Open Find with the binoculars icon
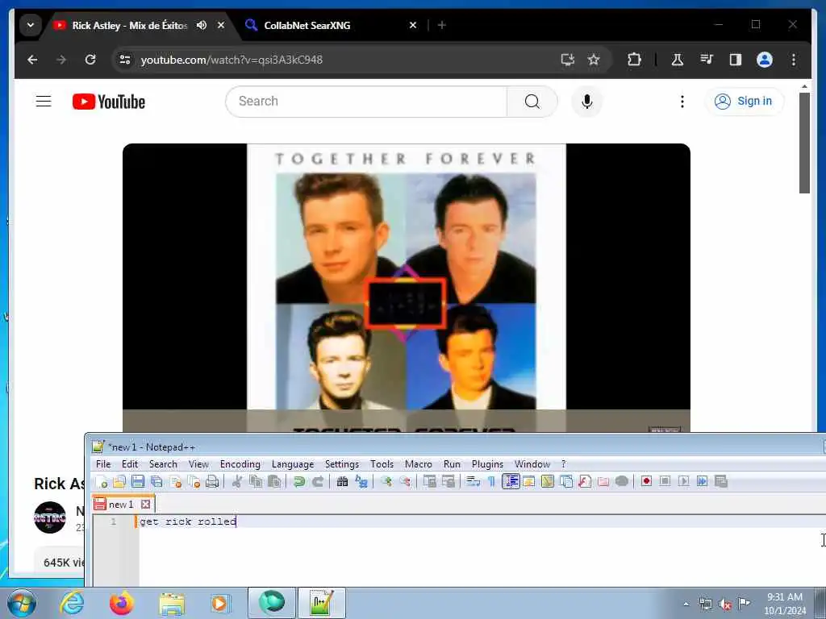The height and width of the screenshot is (619, 826). (x=342, y=482)
